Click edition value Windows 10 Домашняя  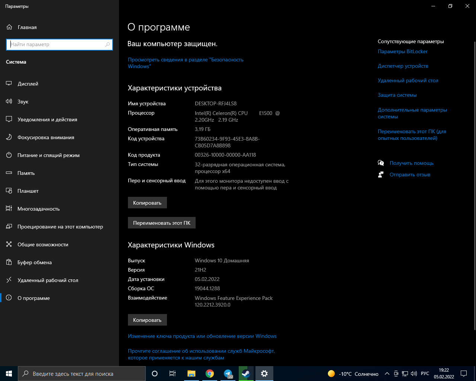222,260
